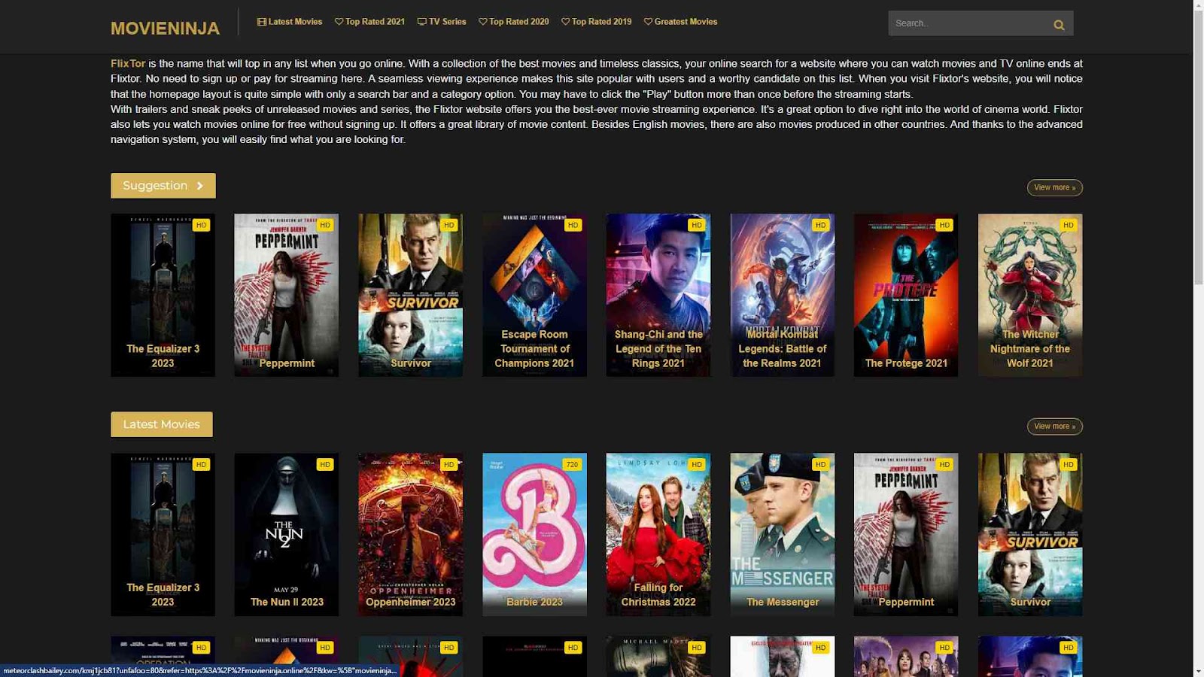This screenshot has width=1204, height=677.
Task: Click into the Search input field
Action: pyautogui.click(x=967, y=23)
